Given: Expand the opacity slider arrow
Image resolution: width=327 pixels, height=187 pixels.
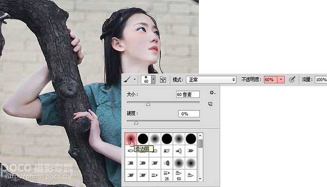Looking at the screenshot, I should tap(281, 79).
